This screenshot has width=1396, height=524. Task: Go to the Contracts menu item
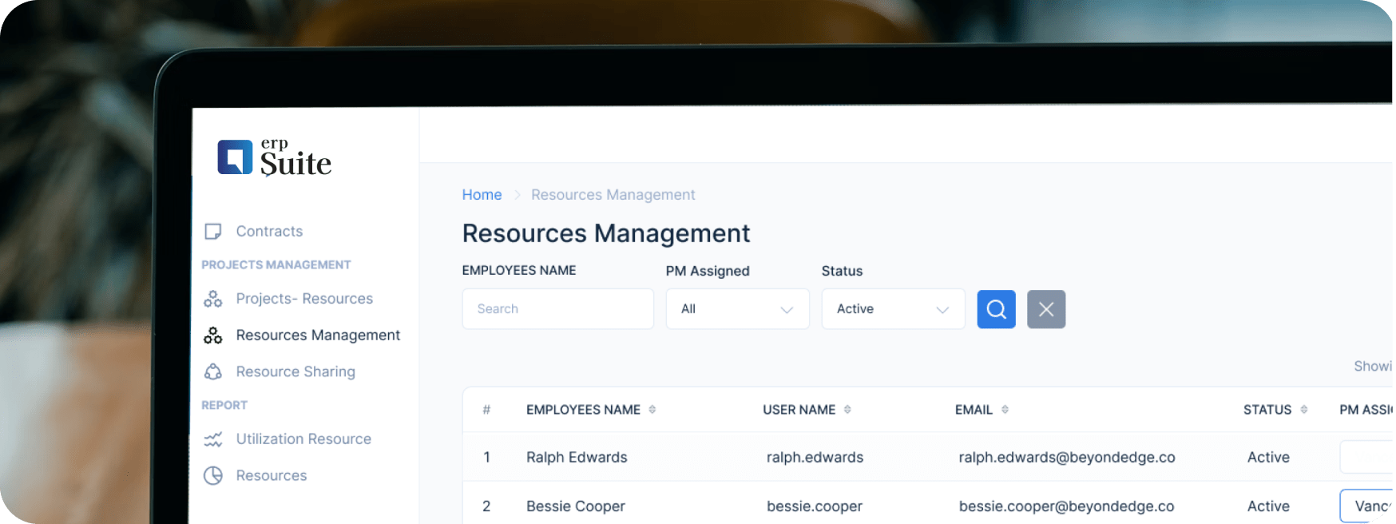click(x=269, y=232)
